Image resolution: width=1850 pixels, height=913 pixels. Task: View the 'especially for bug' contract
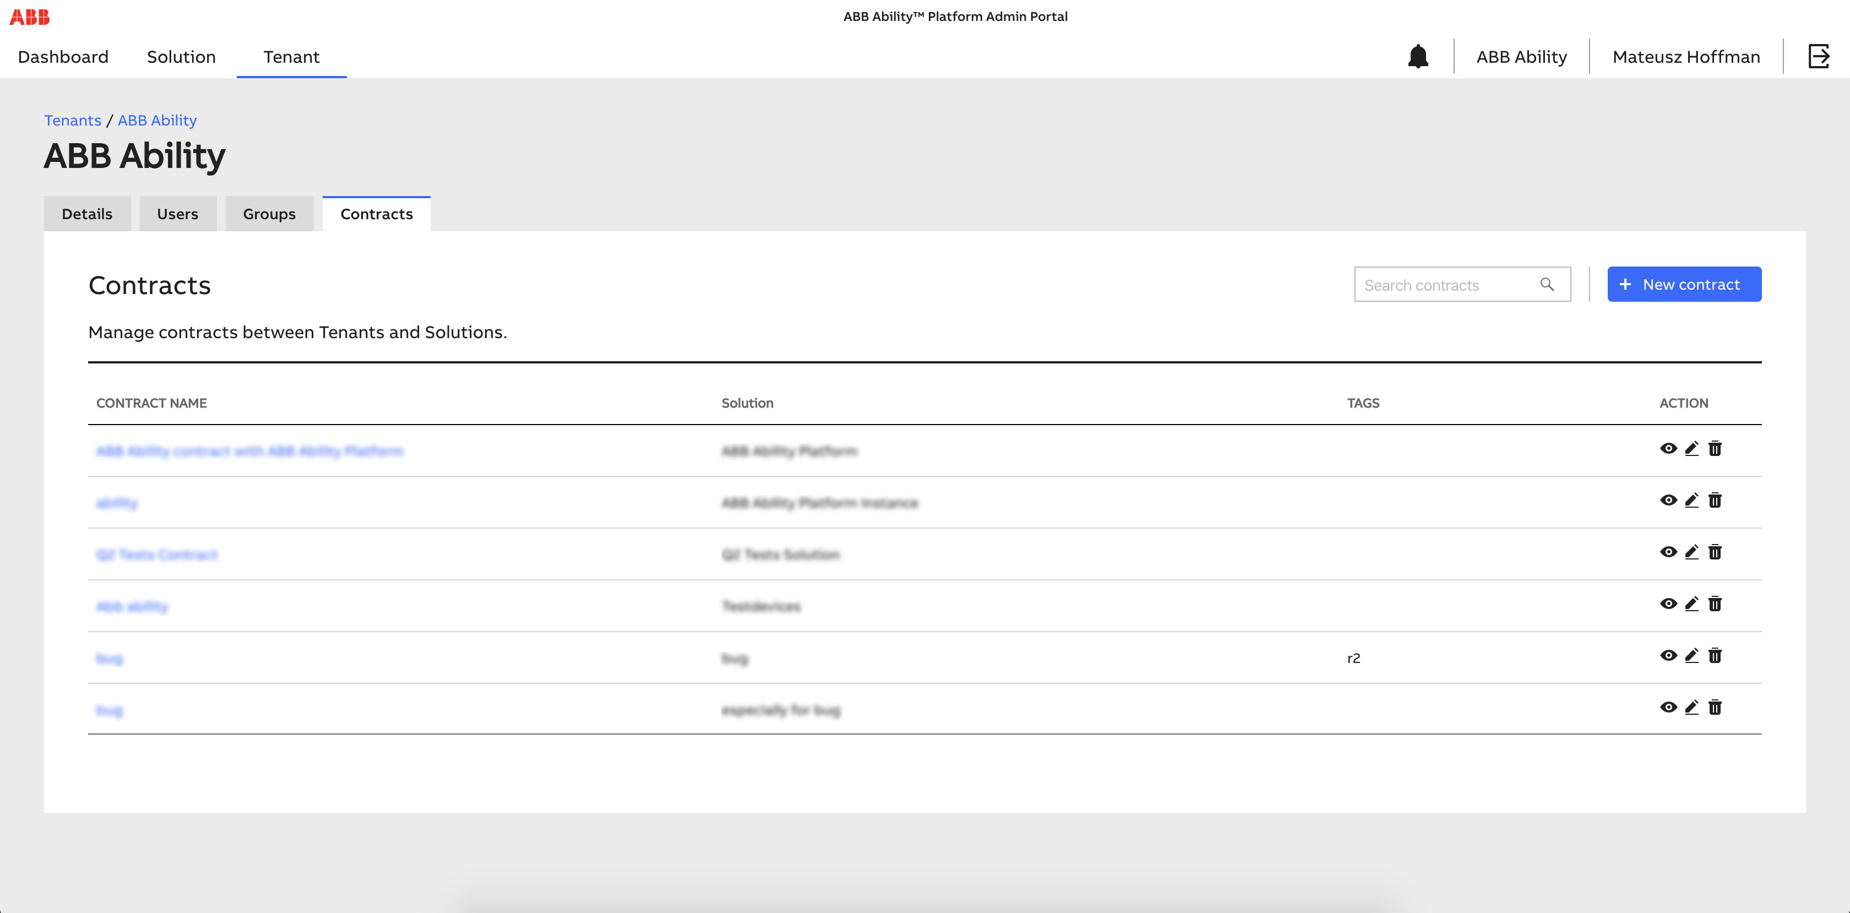coord(1668,708)
